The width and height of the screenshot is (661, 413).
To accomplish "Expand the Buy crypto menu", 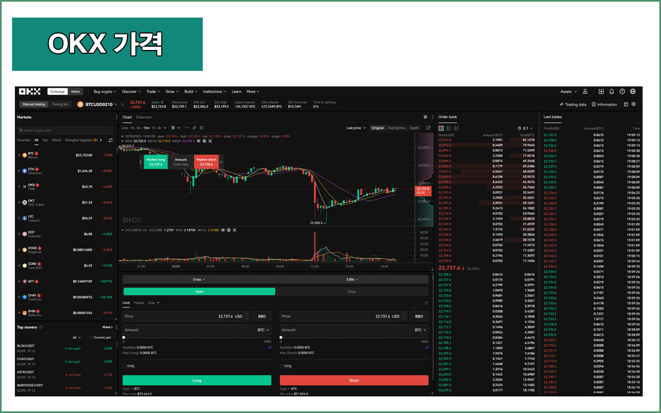I will 104,92.
